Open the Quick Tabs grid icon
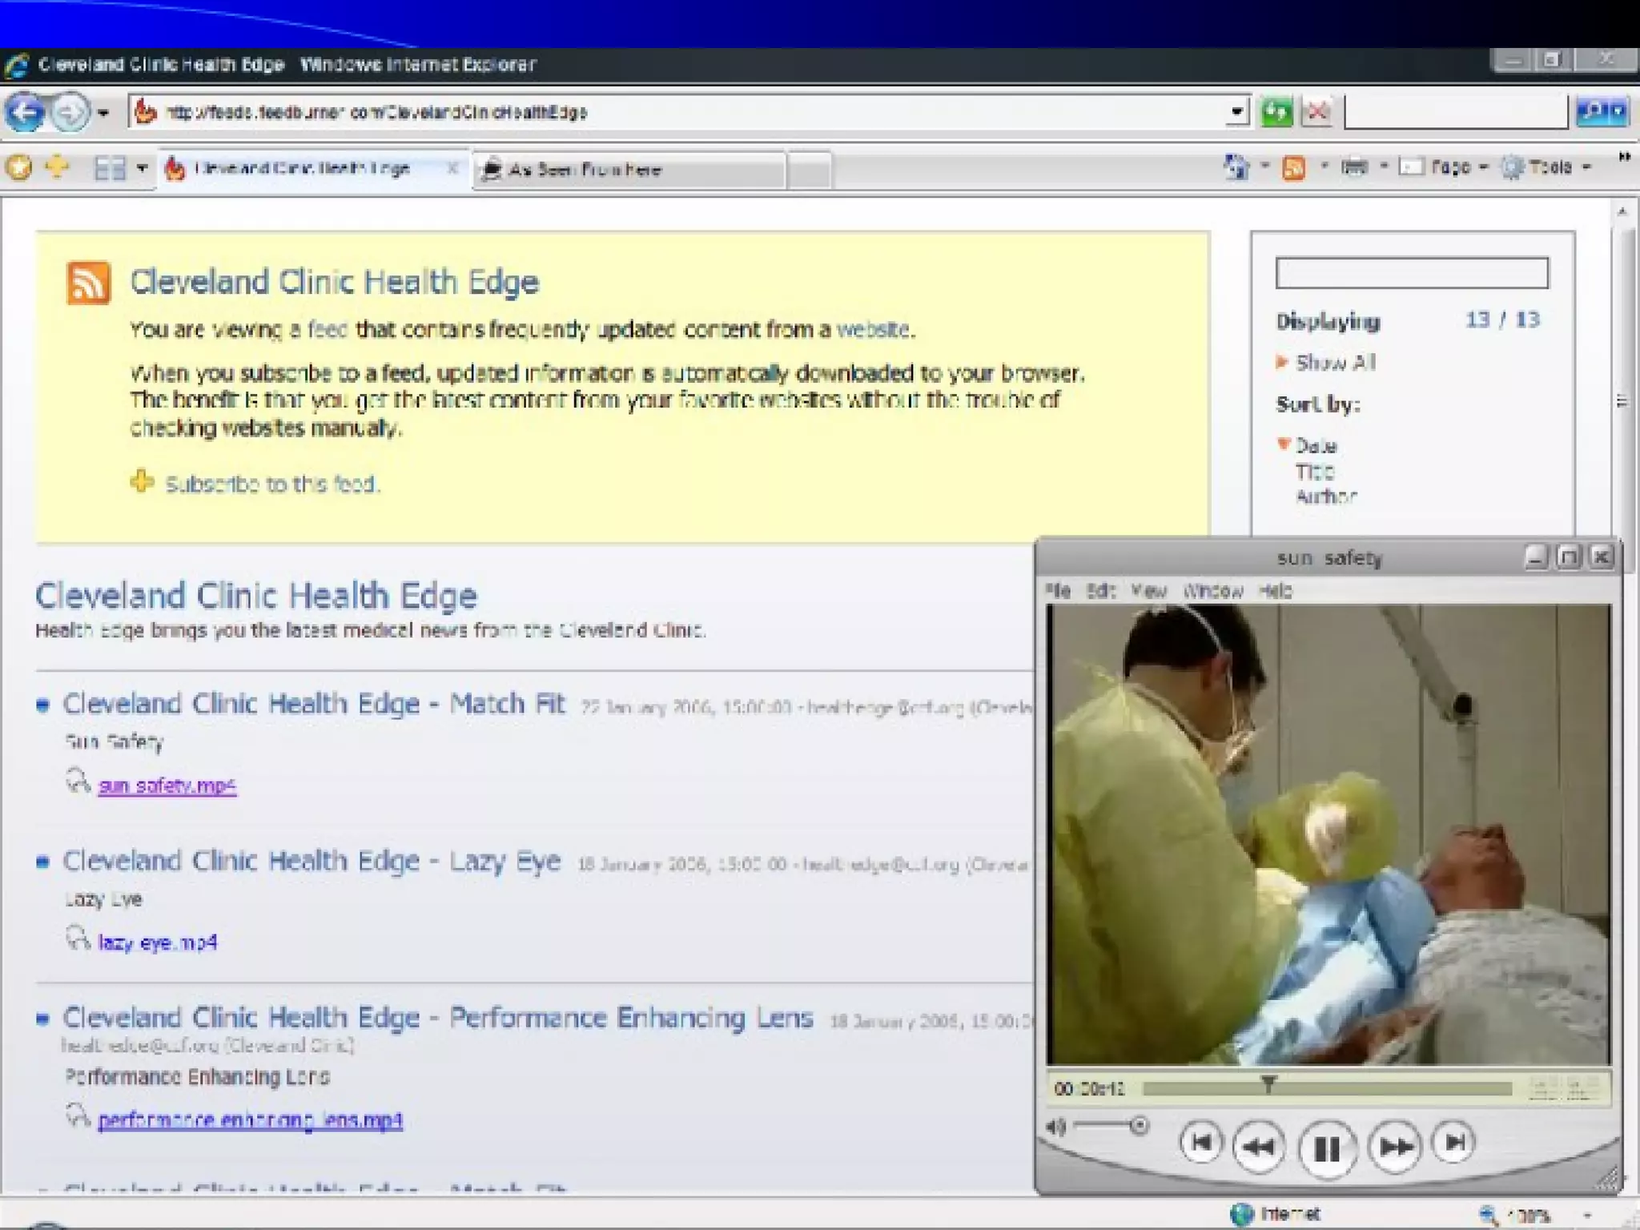This screenshot has width=1640, height=1230. click(x=110, y=168)
